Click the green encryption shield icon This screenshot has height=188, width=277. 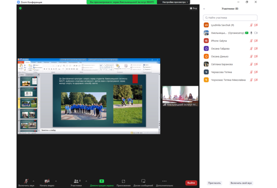(x=20, y=8)
